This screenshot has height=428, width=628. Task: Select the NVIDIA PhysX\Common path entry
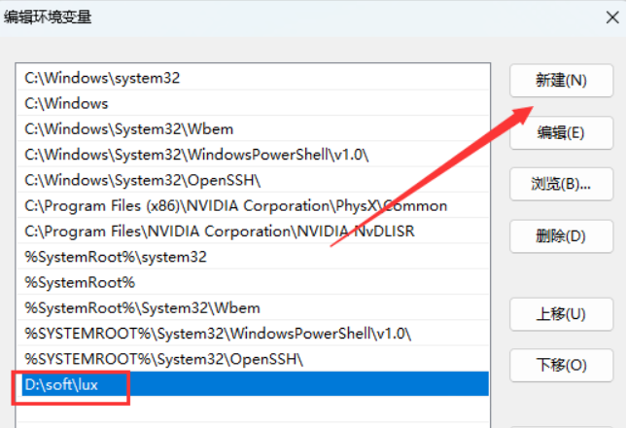[236, 206]
